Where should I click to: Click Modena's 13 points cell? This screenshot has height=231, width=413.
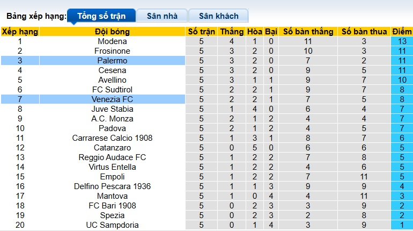[402, 41]
